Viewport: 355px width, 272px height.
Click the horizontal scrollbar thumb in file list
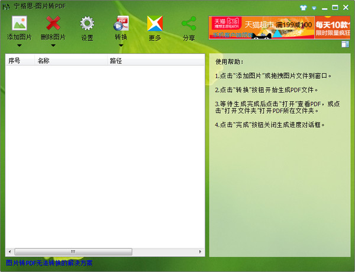[x=73, y=251]
